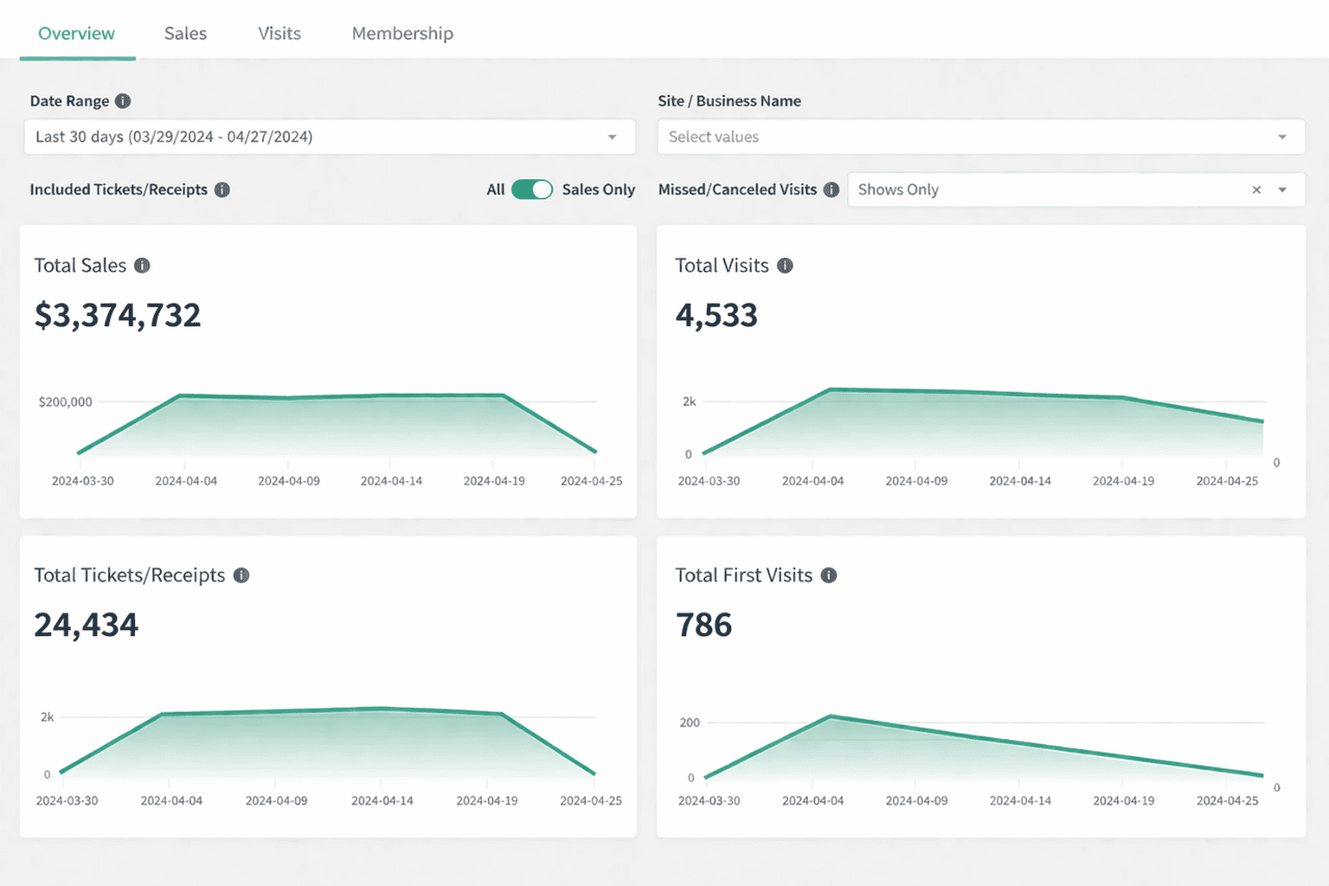Click the Total Tickets/Receipts heading

point(130,575)
